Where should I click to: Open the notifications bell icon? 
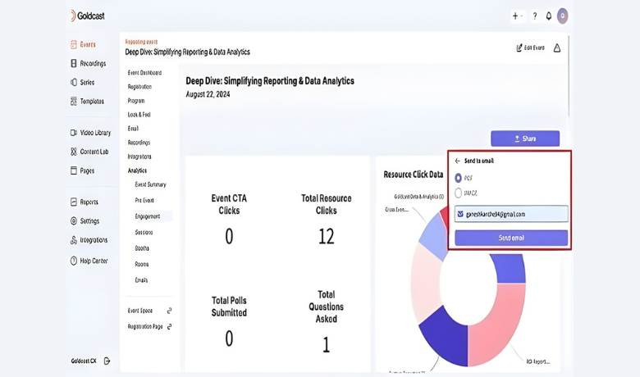click(549, 16)
